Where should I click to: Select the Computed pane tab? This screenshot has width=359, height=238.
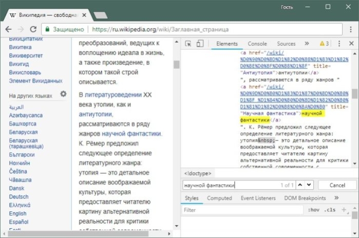click(219, 198)
